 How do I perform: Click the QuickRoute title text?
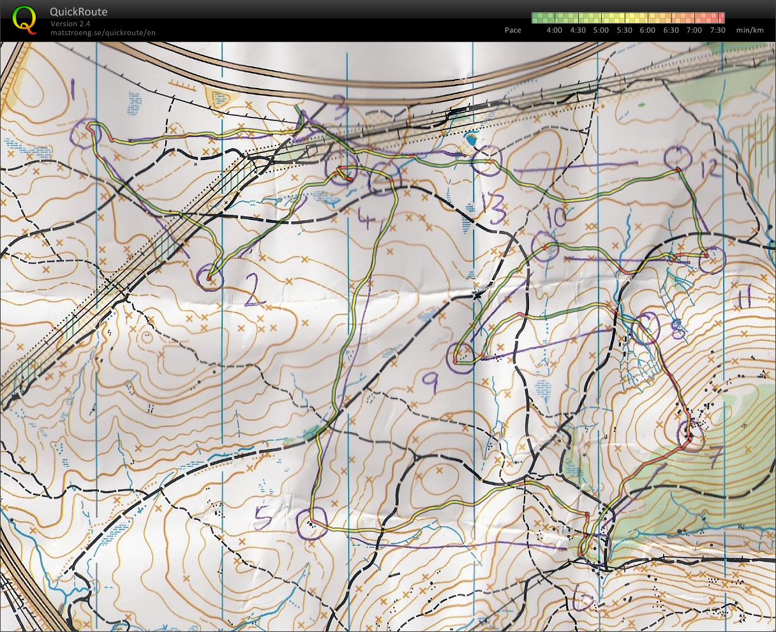pos(78,11)
